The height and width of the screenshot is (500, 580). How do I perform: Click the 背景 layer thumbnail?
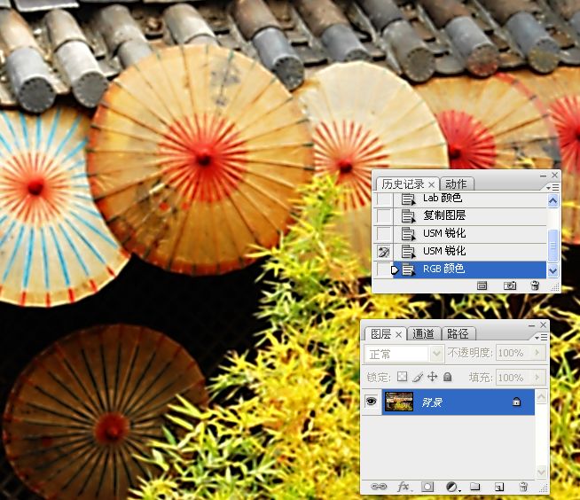point(399,402)
